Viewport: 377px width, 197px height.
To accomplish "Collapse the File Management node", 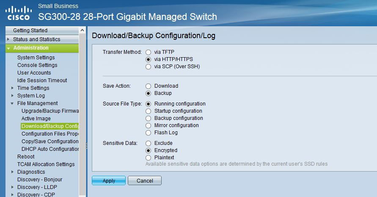I will [12, 103].
